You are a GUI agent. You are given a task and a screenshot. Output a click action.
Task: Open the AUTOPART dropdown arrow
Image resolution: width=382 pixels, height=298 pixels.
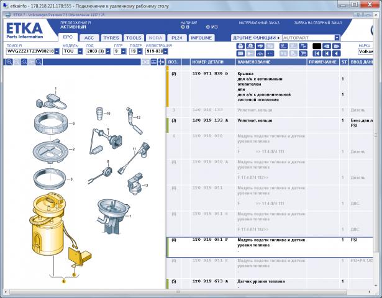click(337, 38)
